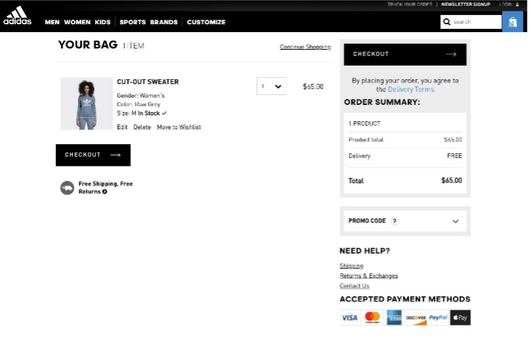Screen dimensions: 530x338
Task: Open the Customize menu
Action: tap(206, 22)
